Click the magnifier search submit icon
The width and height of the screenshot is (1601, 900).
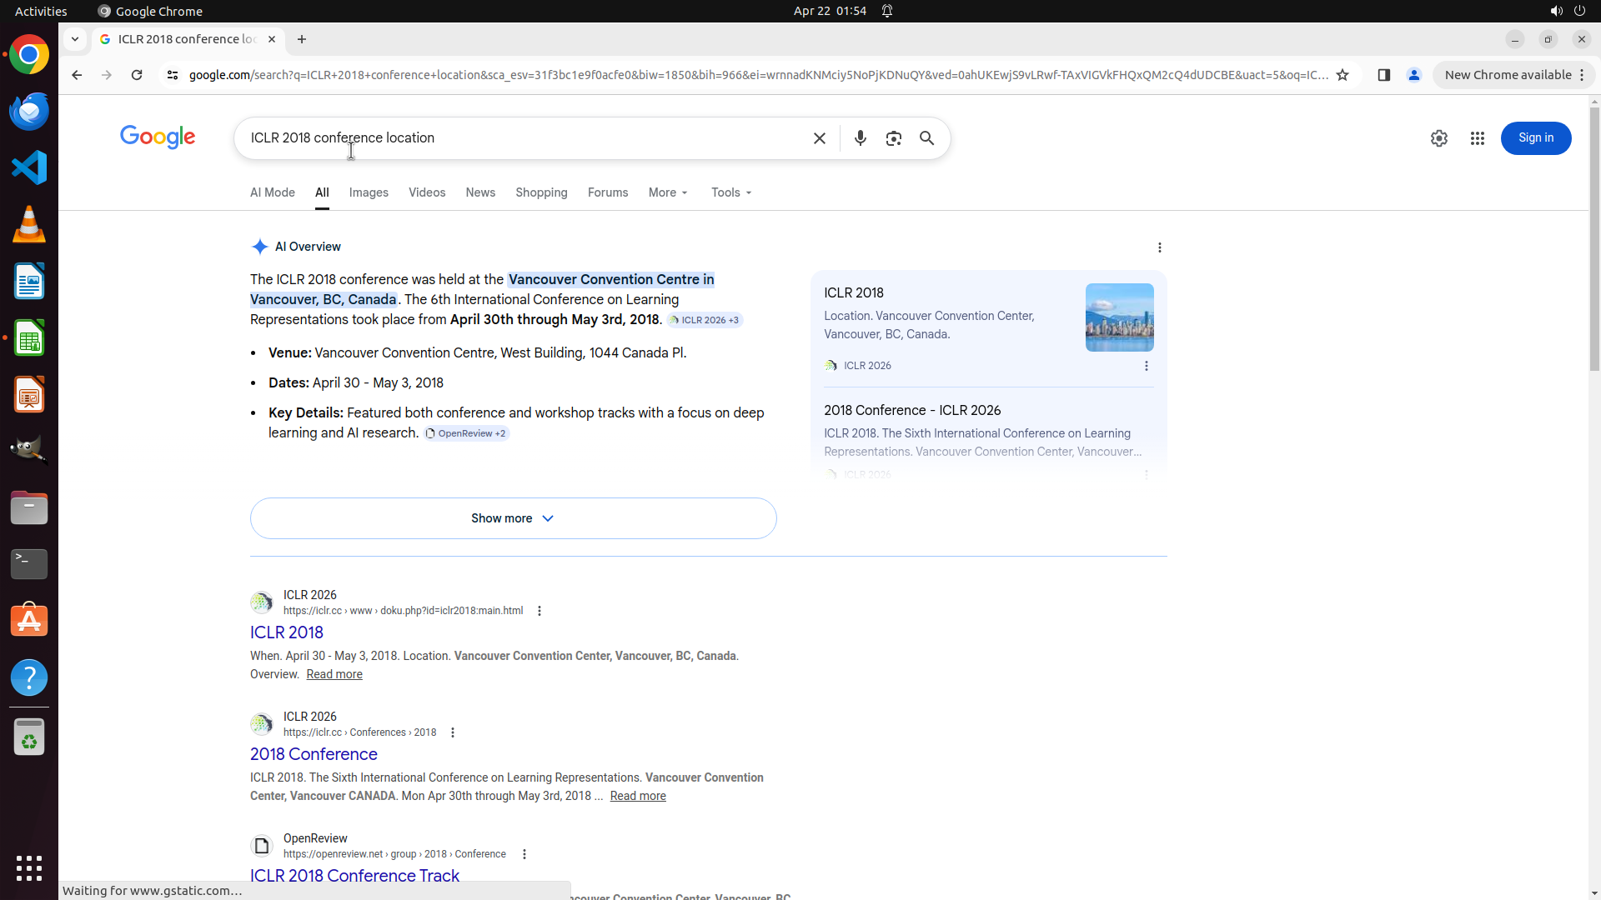coord(926,138)
